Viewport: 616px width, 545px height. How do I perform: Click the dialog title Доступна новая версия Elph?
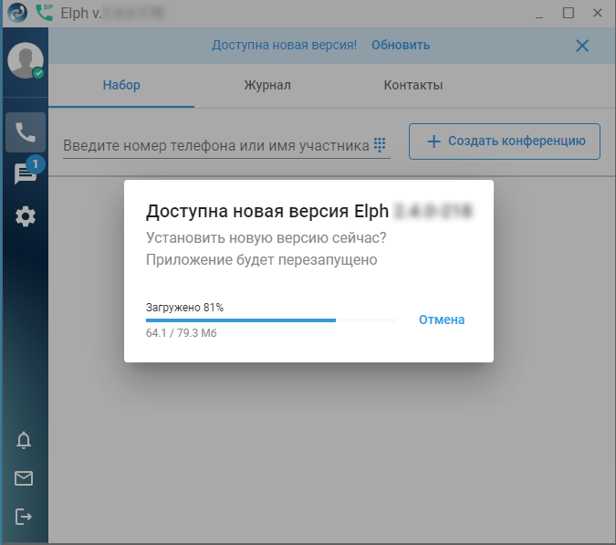[267, 212]
